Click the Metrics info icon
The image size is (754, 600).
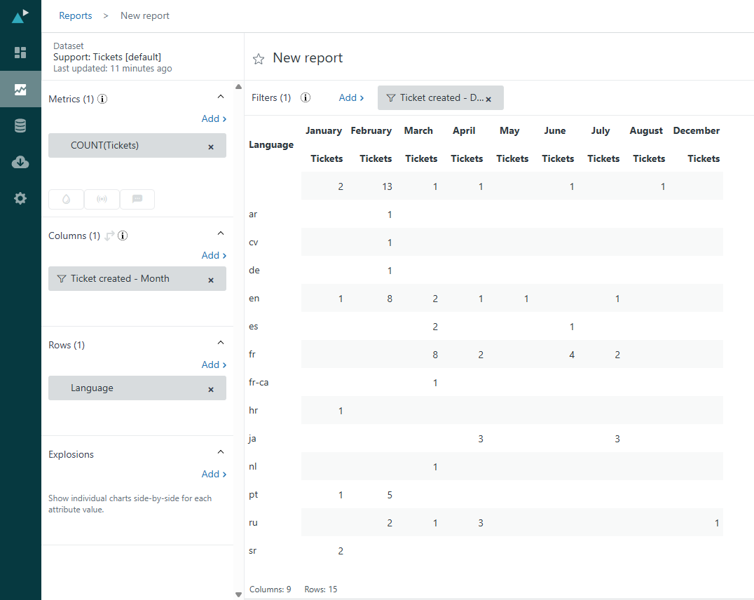[102, 100]
